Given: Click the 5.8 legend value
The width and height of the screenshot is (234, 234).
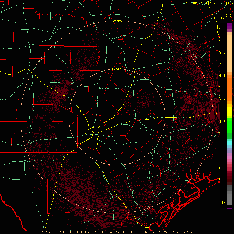Looking at the screenshot, I should (222, 87).
